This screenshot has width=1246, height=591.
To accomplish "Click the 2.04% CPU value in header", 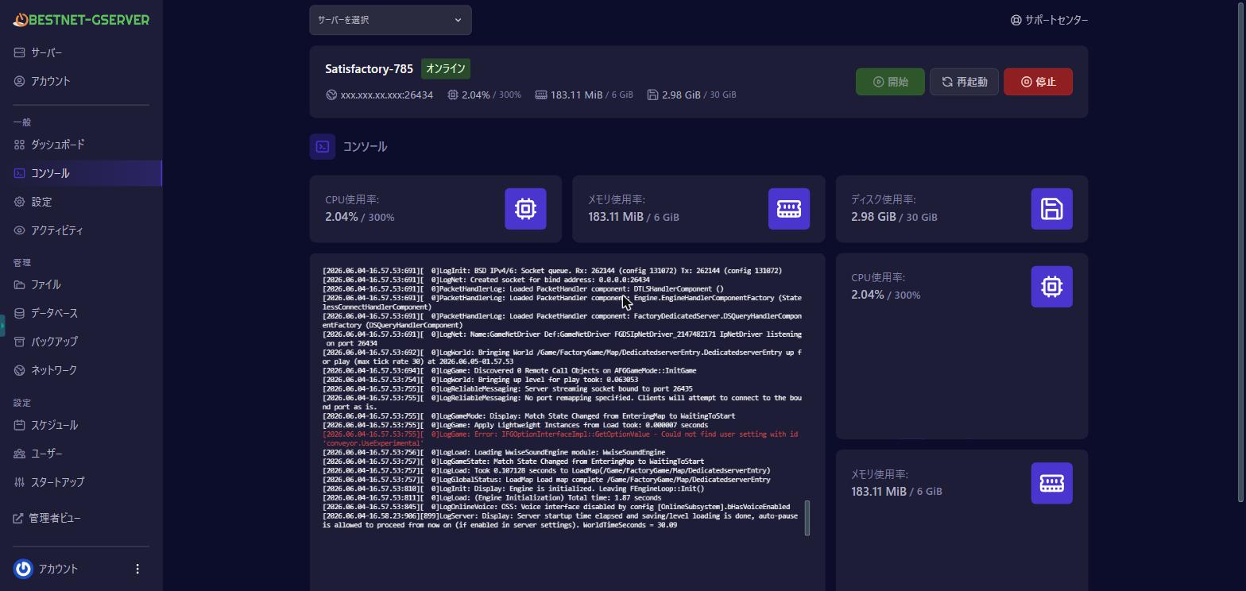I will click(475, 95).
